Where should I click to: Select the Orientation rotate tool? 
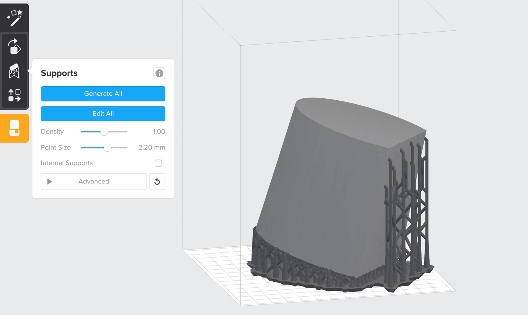(x=14, y=46)
